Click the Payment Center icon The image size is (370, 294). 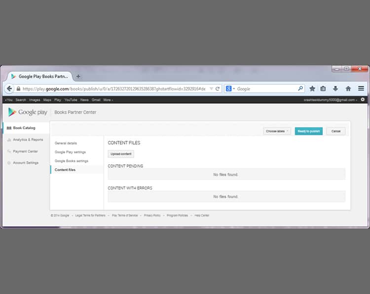click(9, 151)
